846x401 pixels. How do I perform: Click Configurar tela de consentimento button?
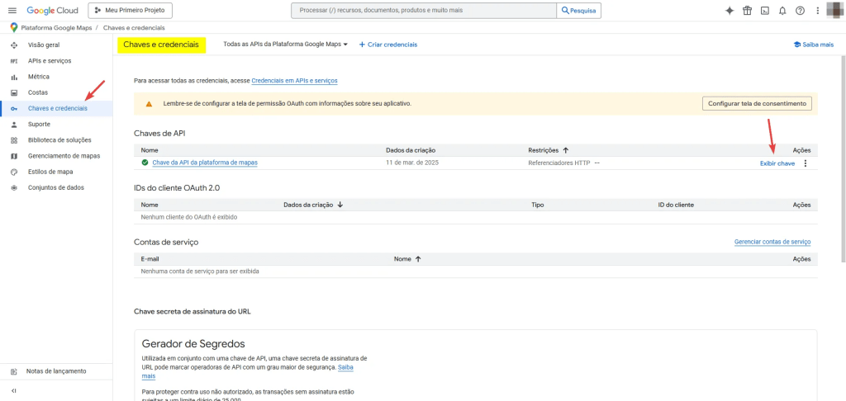[x=757, y=103]
